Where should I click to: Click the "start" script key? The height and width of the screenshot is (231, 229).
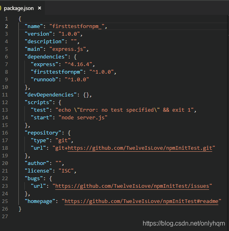coord(42,118)
